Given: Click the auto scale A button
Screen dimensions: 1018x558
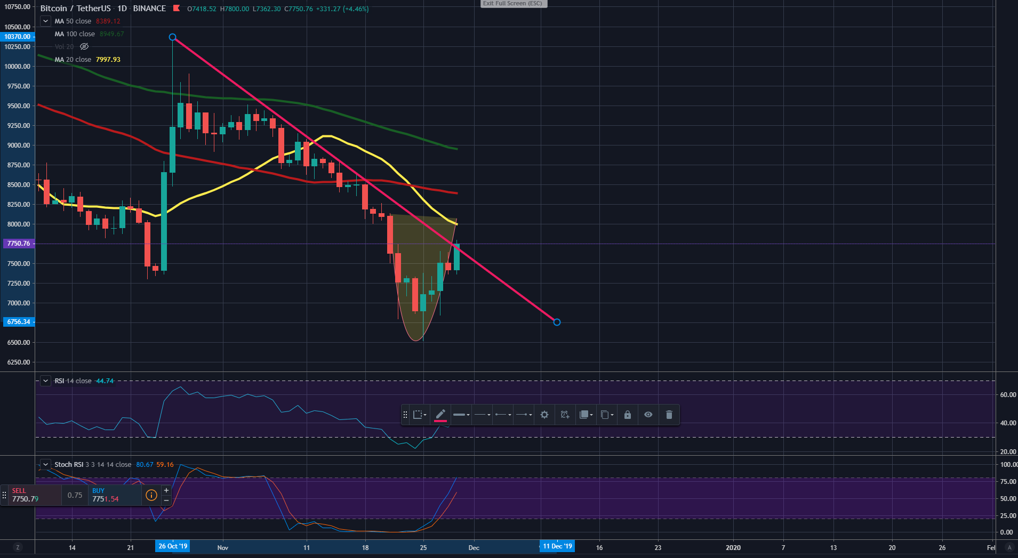Looking at the screenshot, I should [x=1009, y=547].
